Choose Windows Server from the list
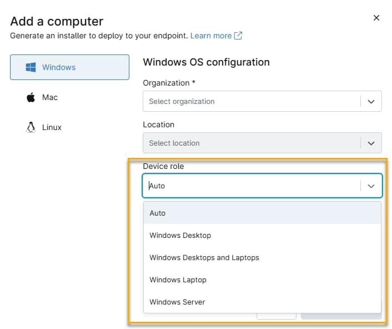Screen dimensions: 392x329 pyautogui.click(x=177, y=302)
